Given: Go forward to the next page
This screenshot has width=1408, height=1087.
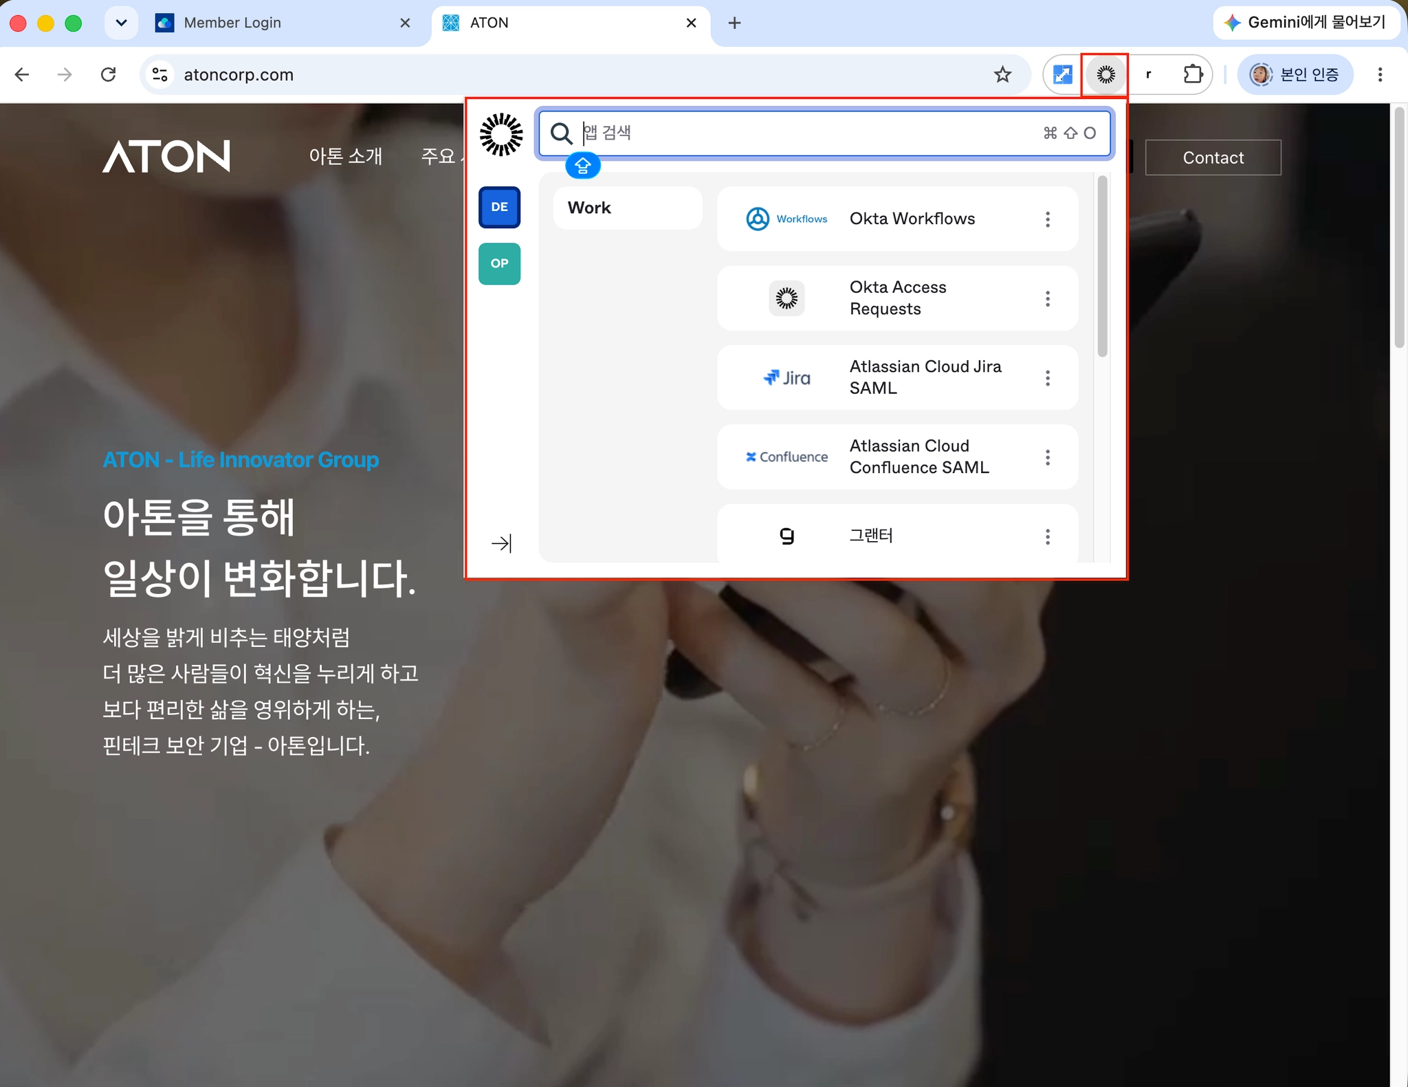Looking at the screenshot, I should [65, 74].
